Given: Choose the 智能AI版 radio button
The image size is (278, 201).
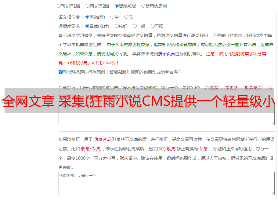Looking at the screenshot, I should tap(117, 6).
